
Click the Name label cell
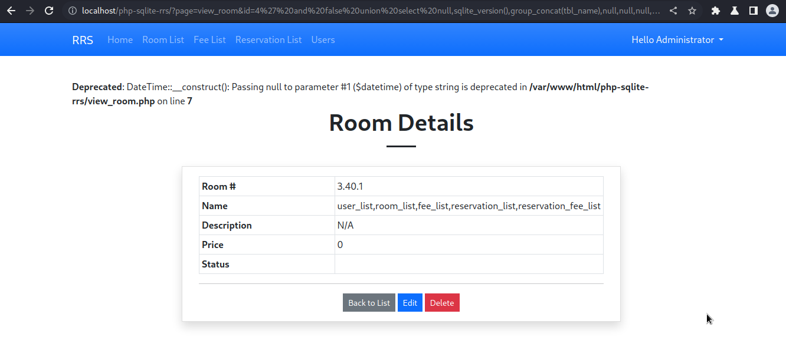(x=267, y=206)
